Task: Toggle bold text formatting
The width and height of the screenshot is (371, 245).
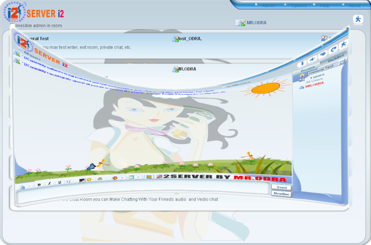Action: pyautogui.click(x=39, y=184)
